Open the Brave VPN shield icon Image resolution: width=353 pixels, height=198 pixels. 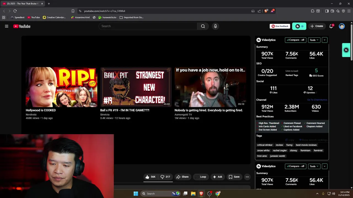343,11
